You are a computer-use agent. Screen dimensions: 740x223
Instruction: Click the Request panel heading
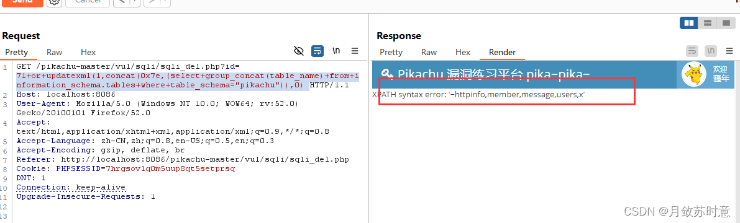click(x=21, y=36)
